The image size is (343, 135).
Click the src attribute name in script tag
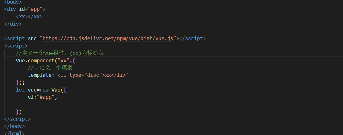[32, 39]
